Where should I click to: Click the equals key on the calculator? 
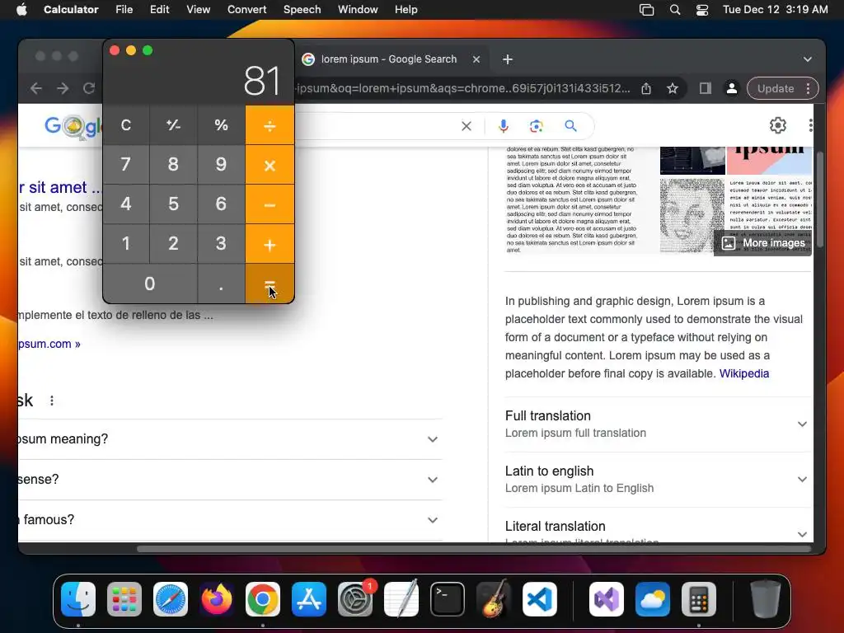pos(270,284)
